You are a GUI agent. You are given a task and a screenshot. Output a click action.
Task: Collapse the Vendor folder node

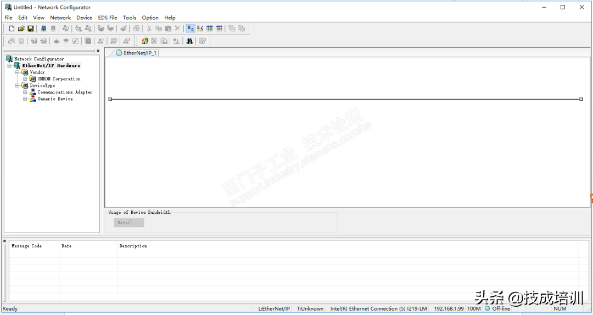click(17, 73)
